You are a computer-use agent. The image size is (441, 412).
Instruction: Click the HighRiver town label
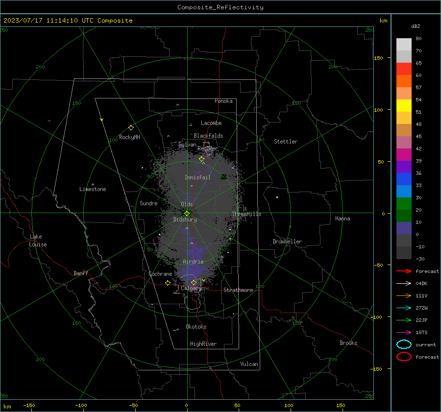[203, 344]
